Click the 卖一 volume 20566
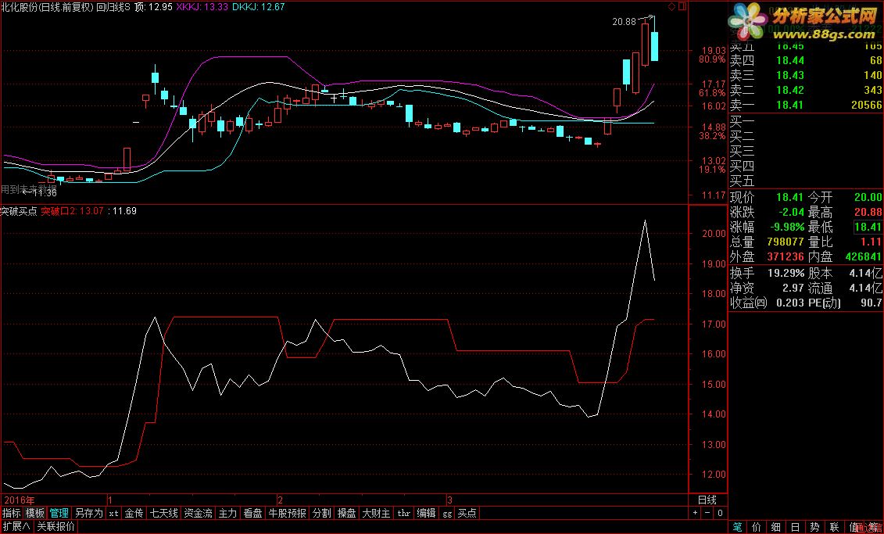This screenshot has height=534, width=884. click(x=867, y=105)
